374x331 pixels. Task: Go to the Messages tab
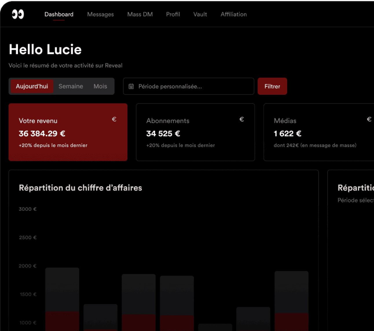point(100,14)
